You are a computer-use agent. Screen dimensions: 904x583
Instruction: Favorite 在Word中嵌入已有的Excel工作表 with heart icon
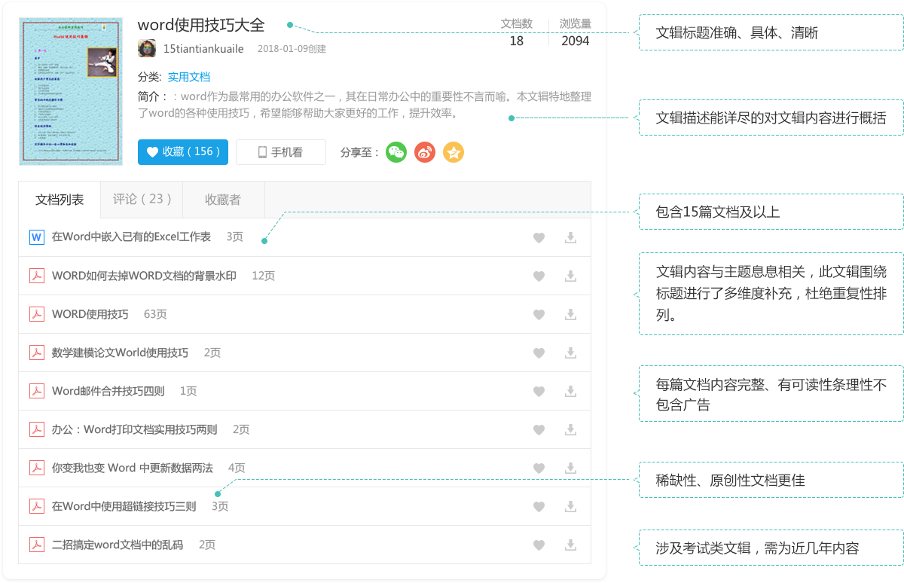pos(539,237)
